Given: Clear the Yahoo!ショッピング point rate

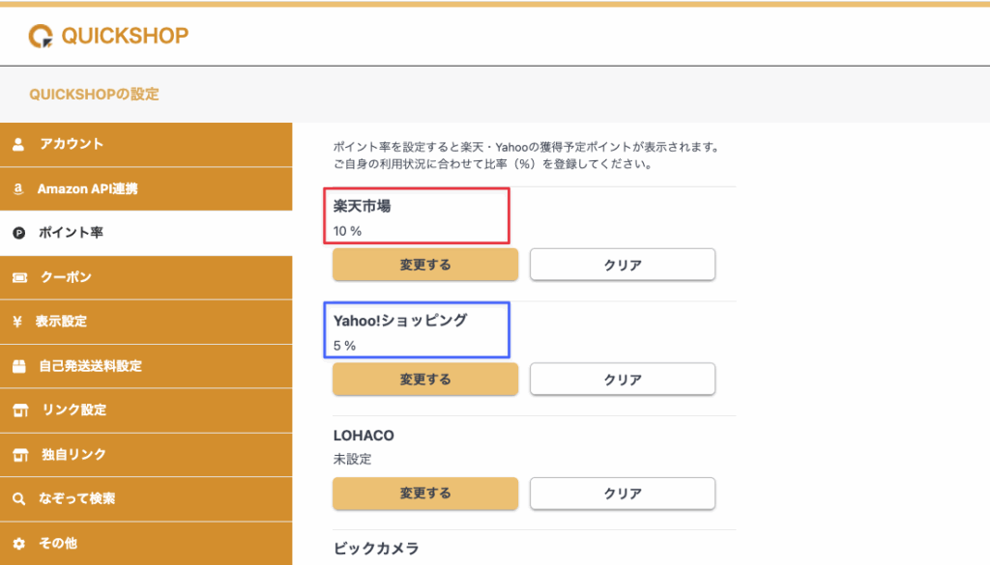Looking at the screenshot, I should click(622, 380).
